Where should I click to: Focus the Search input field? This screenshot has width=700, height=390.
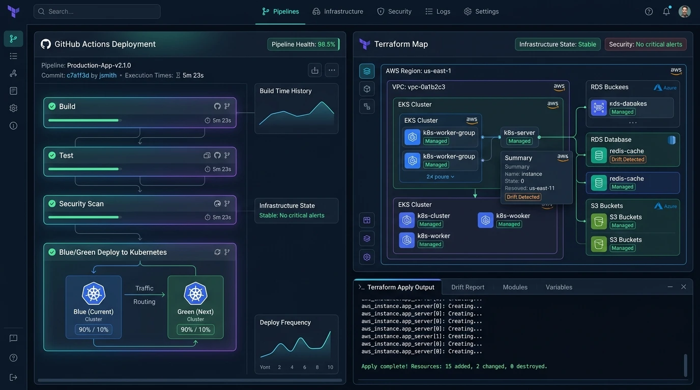coord(97,11)
